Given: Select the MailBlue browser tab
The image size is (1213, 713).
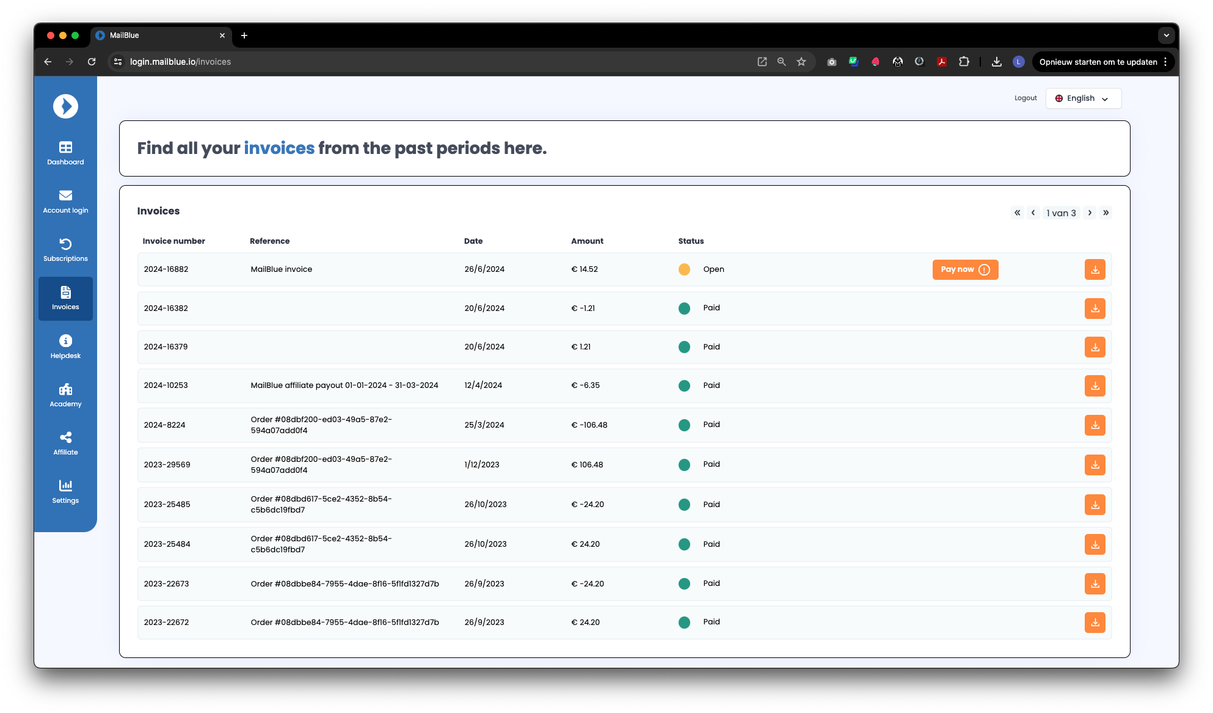Looking at the screenshot, I should 161,35.
